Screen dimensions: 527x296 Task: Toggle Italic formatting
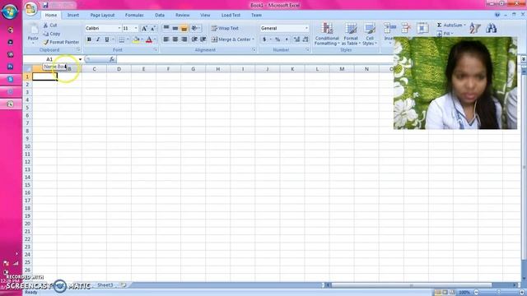[98, 39]
